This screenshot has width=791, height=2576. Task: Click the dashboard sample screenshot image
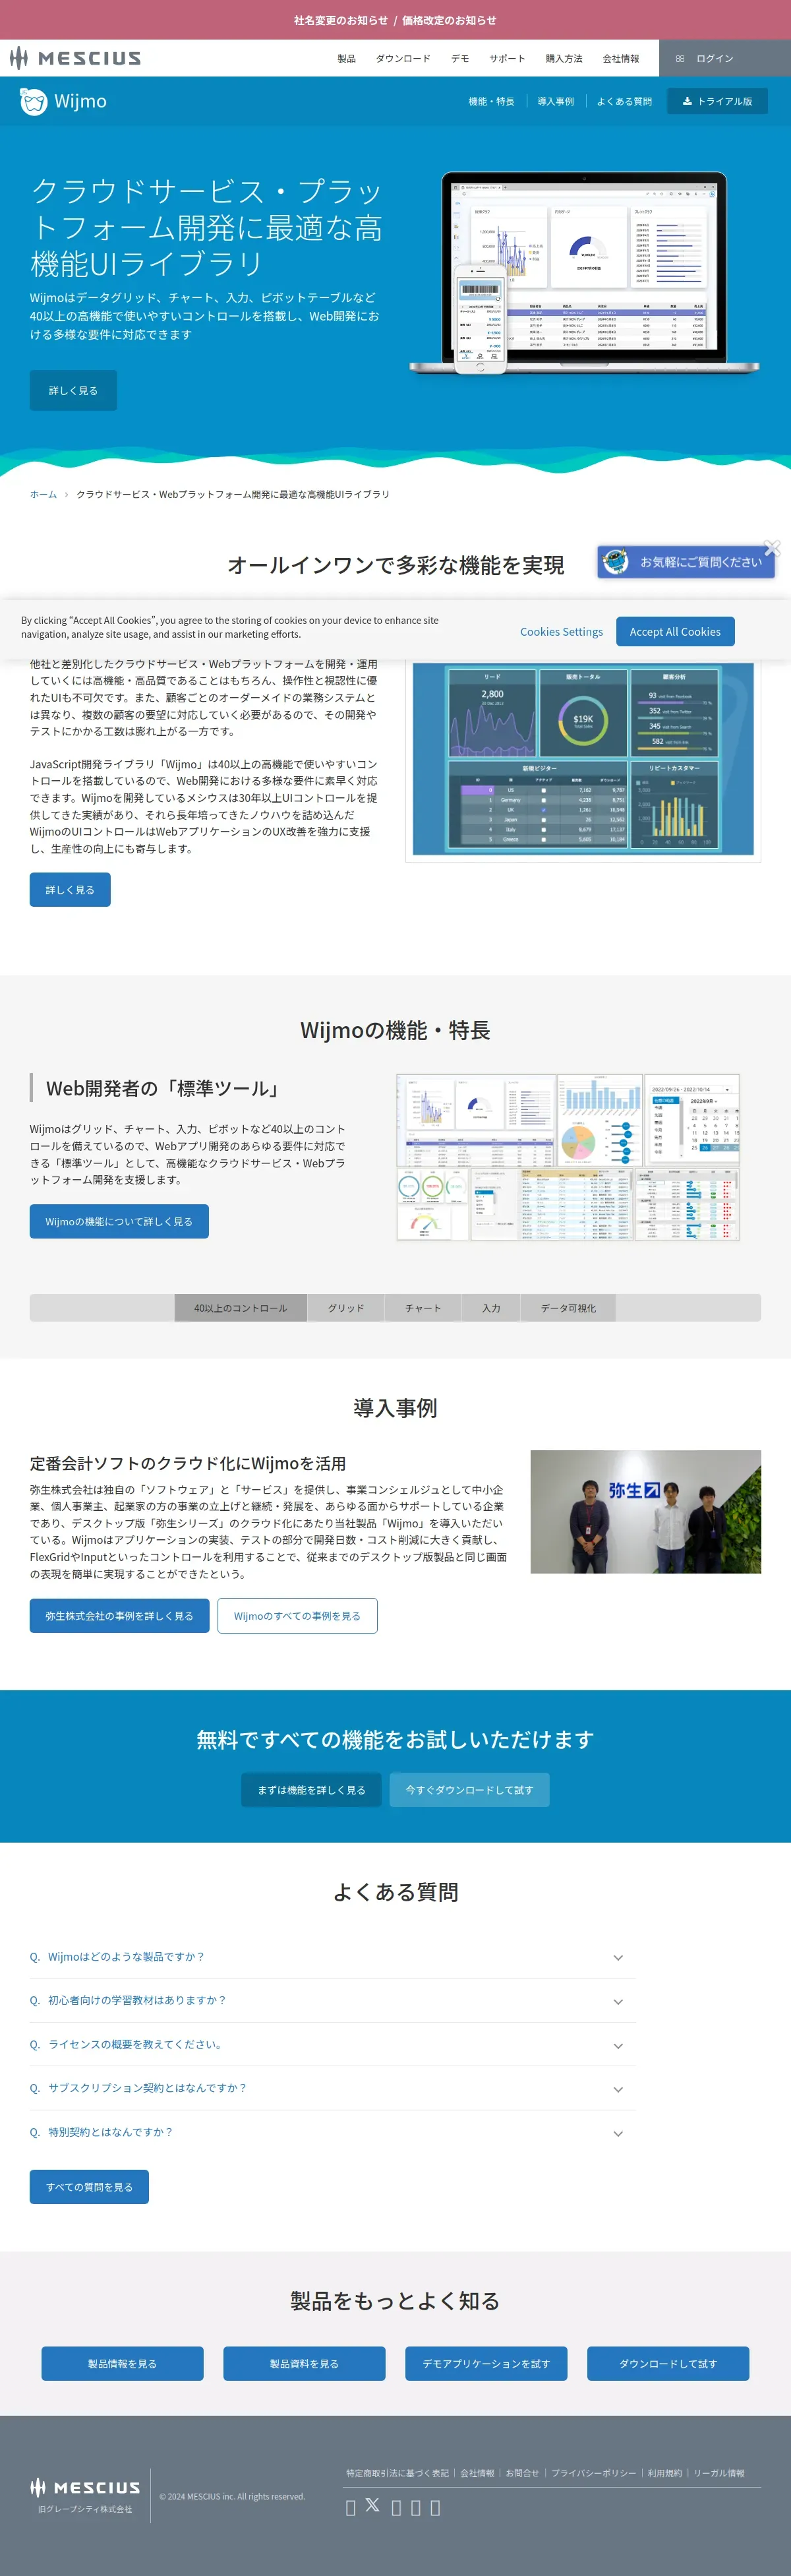(583, 759)
